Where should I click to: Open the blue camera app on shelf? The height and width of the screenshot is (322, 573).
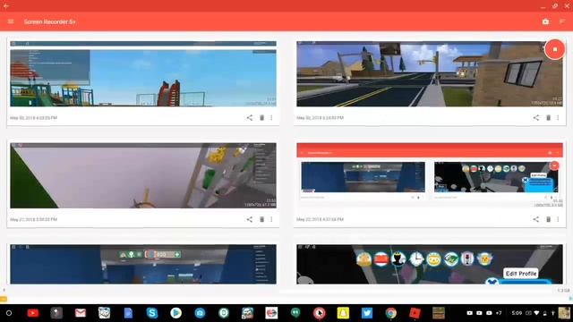(200, 313)
